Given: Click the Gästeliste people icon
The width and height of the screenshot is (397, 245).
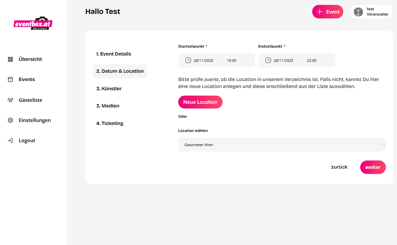Looking at the screenshot, I should click(x=10, y=100).
